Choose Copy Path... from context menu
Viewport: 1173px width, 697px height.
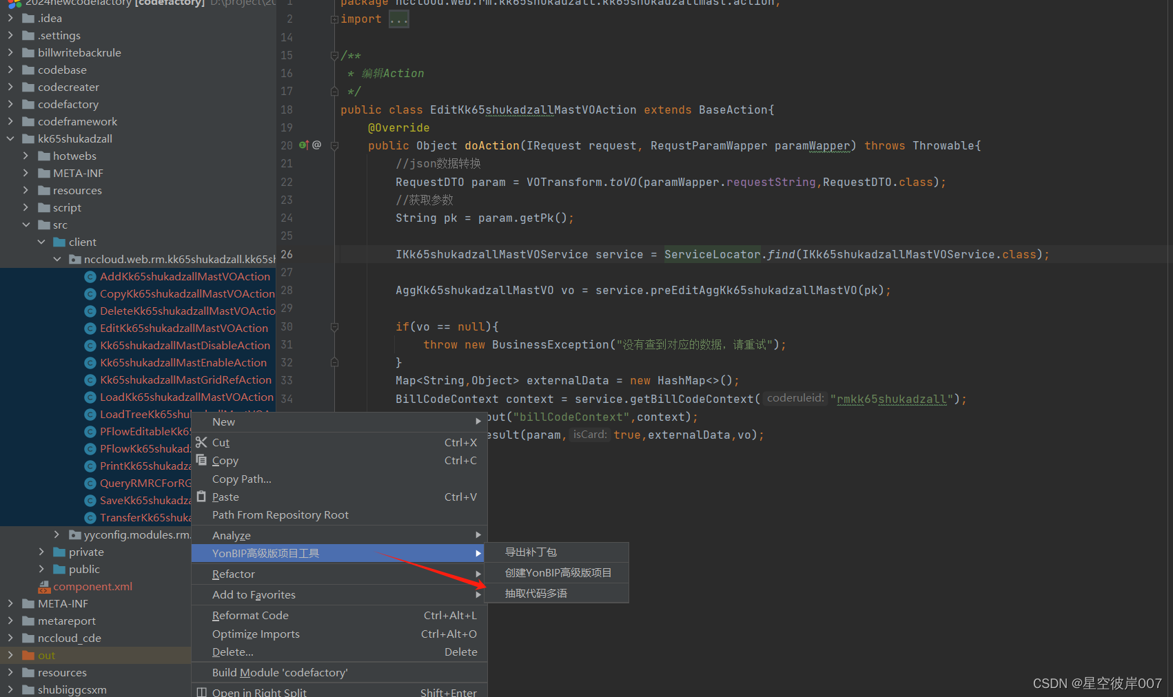[x=339, y=479]
